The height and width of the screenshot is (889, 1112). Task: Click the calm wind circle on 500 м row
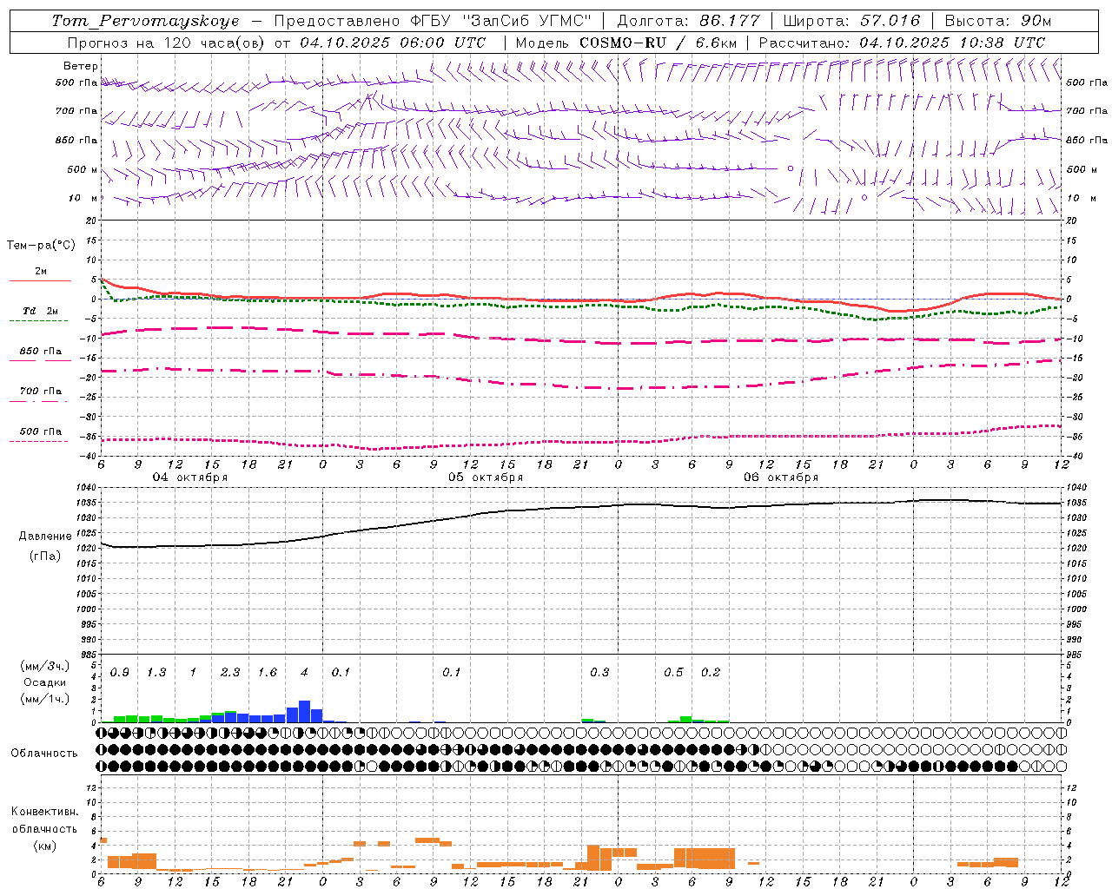791,168
